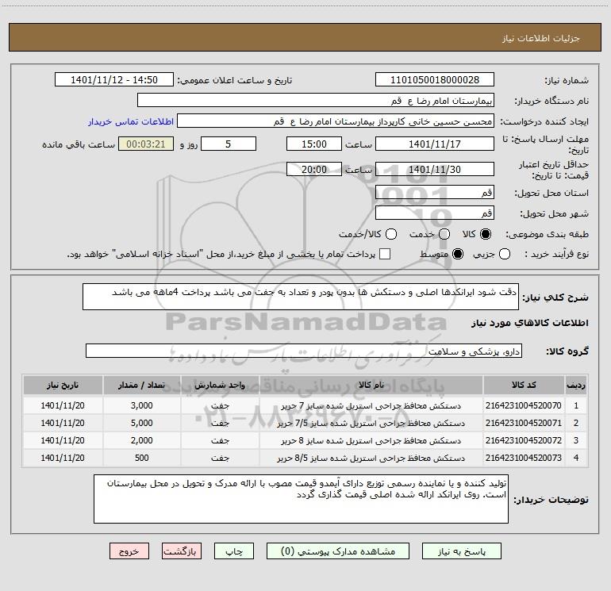
Task: Click the نام کالا column header
Action: tap(371, 386)
